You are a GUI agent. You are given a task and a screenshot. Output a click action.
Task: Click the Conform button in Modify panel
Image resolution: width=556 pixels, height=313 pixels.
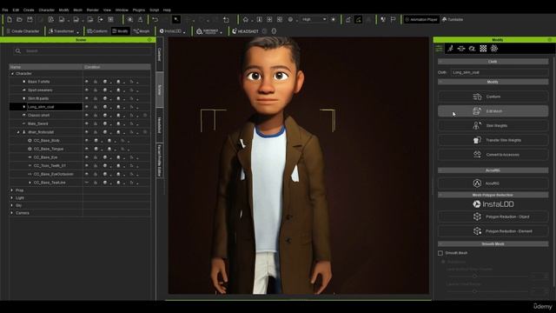[493, 97]
